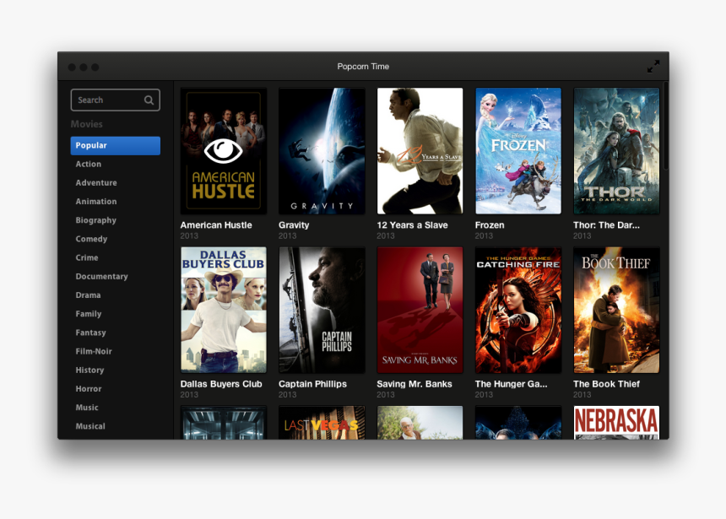
Task: Click the 'American Hustle' title text
Action: (x=216, y=225)
